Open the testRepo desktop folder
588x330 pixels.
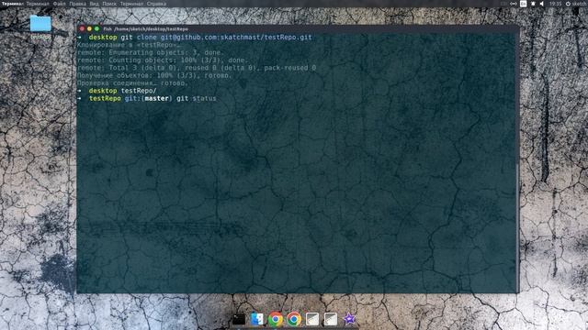coord(40,27)
